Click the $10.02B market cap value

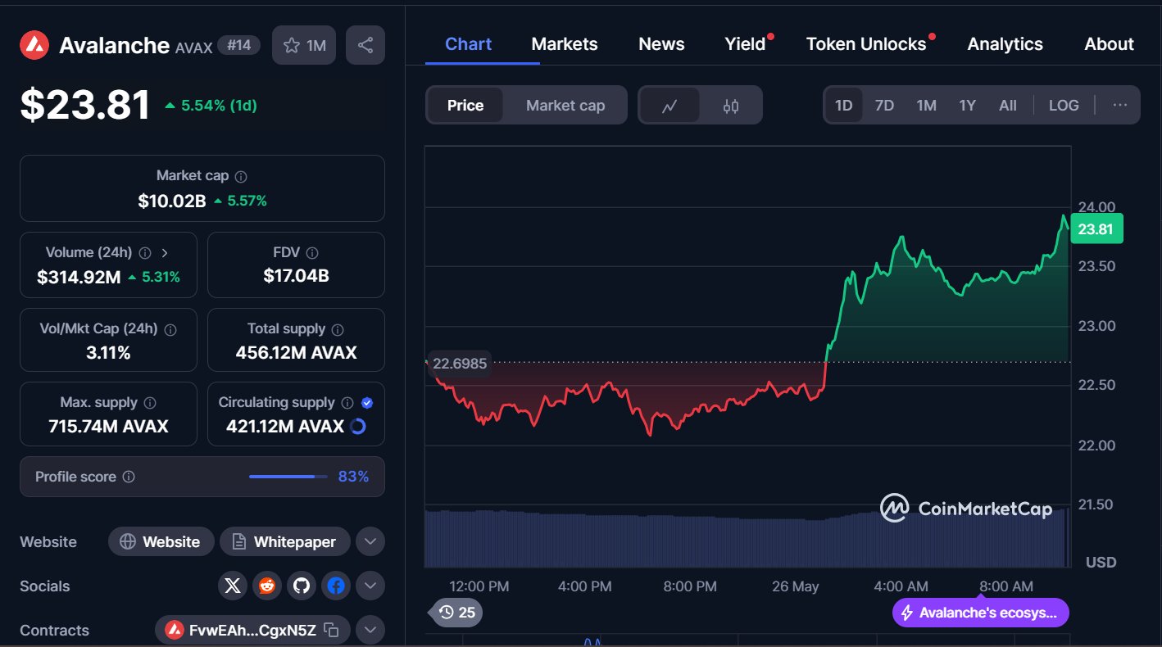pyautogui.click(x=172, y=201)
